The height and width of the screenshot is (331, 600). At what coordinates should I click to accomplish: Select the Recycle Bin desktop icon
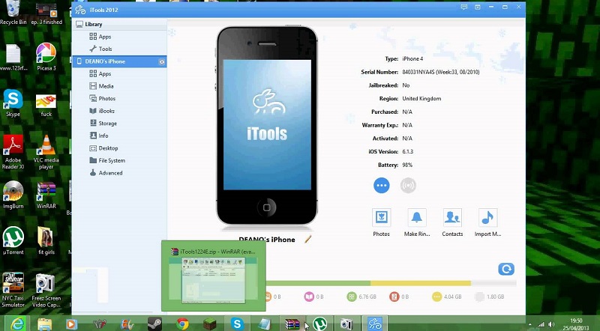[13, 12]
